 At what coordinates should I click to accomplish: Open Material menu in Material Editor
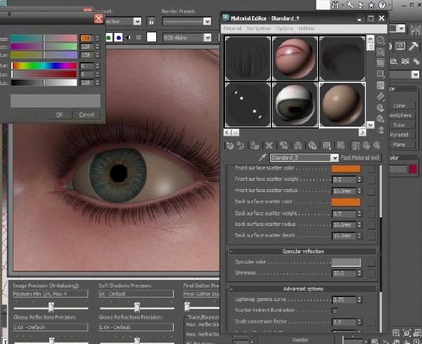tap(232, 28)
